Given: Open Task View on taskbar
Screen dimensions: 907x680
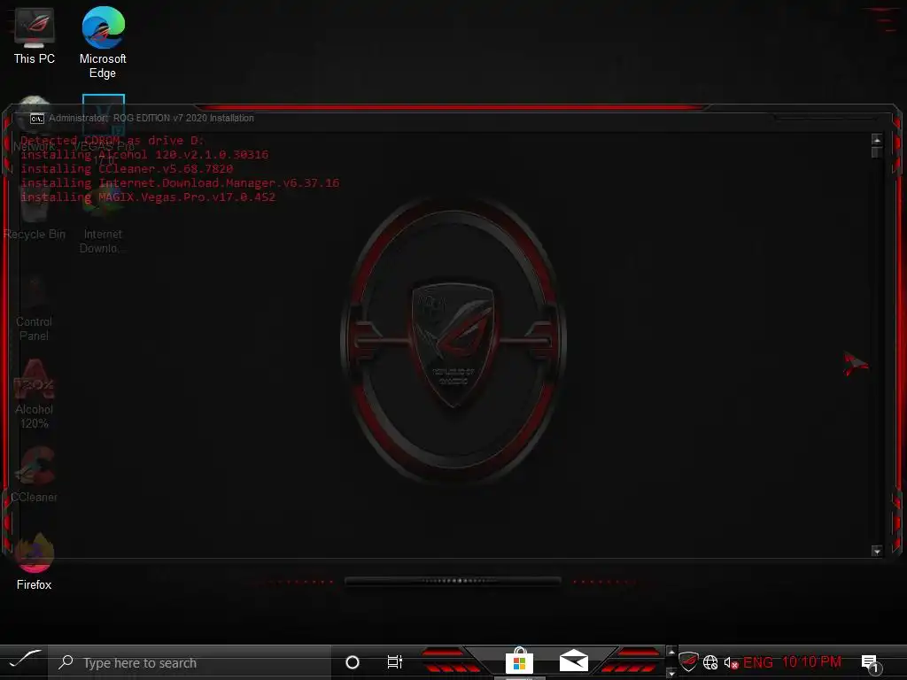Looking at the screenshot, I should pyautogui.click(x=394, y=662).
